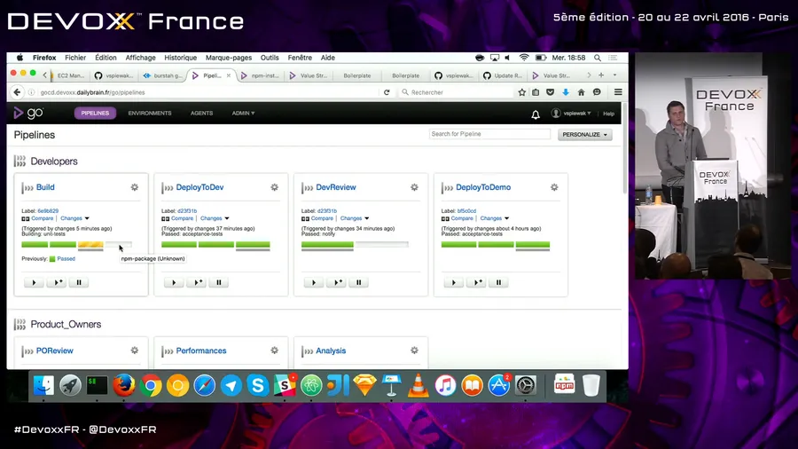The height and width of the screenshot is (449, 798).
Task: Switch to the PIPELINES tab
Action: [95, 113]
